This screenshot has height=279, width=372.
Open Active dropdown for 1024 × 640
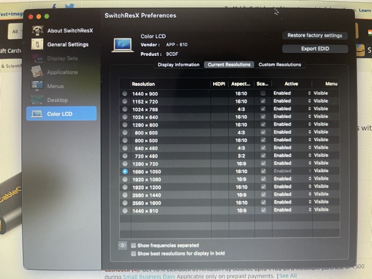292,116
